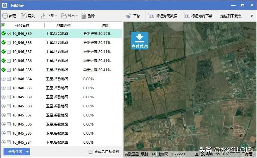The width and height of the screenshot is (257, 158).
Task: Click clock pending icon for 10_845_384
Action: (x=4, y=142)
